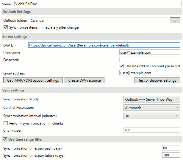
Task: Click the Username field
Action: coord(149,52)
